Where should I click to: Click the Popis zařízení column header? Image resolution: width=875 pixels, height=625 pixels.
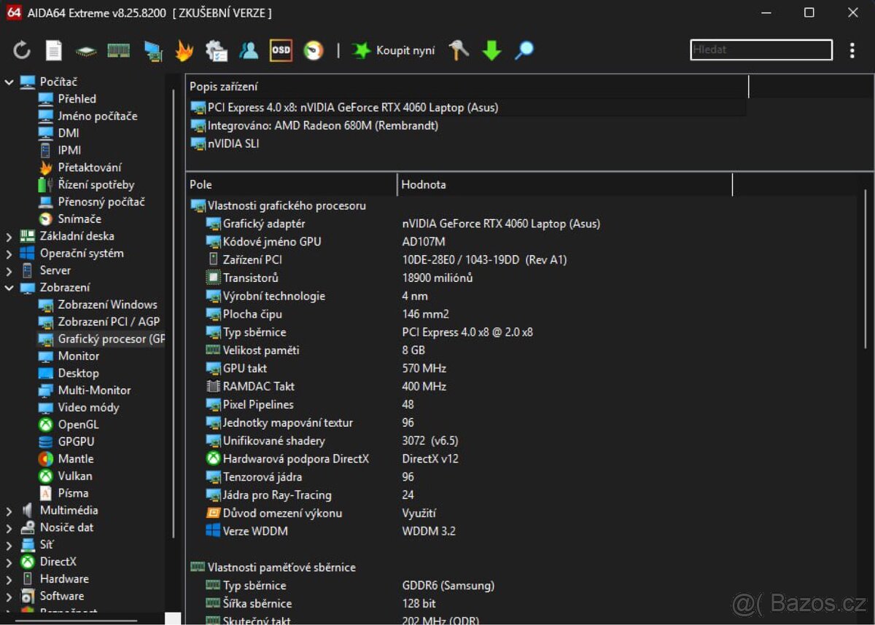pyautogui.click(x=467, y=86)
